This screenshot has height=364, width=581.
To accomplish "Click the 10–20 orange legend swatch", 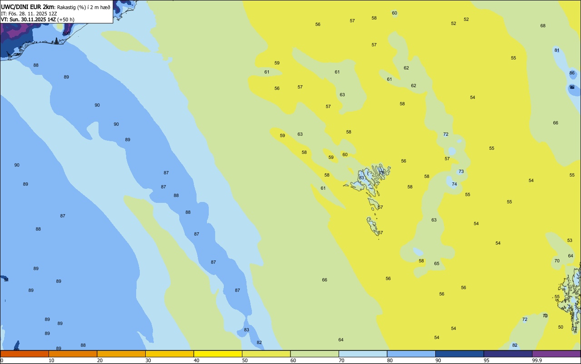I will [x=73, y=354].
